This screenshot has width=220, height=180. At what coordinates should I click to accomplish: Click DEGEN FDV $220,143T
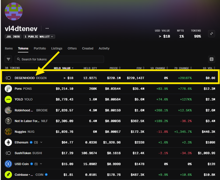pos(136,78)
